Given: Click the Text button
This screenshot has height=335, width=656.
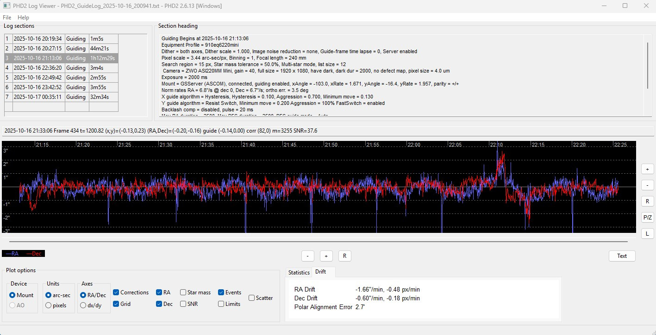Looking at the screenshot, I should pyautogui.click(x=622, y=256).
